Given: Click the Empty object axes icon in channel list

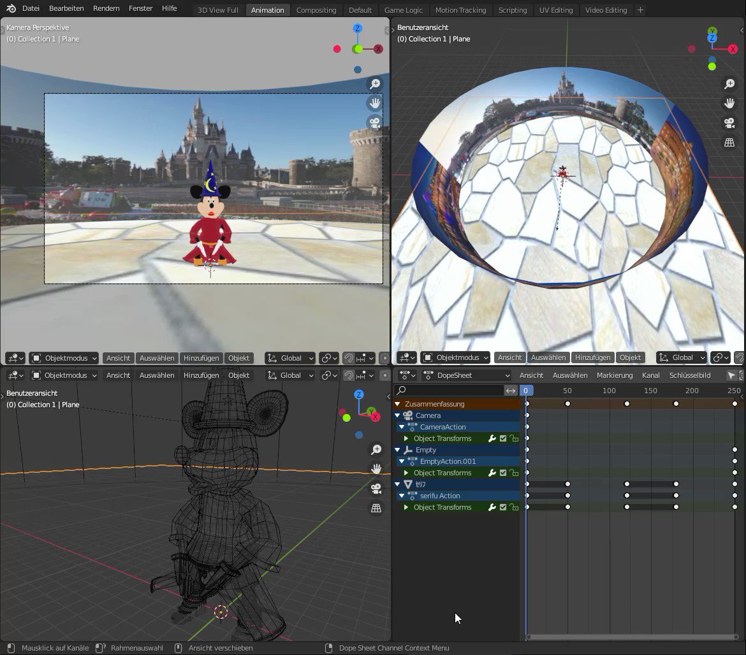Looking at the screenshot, I should tap(407, 450).
